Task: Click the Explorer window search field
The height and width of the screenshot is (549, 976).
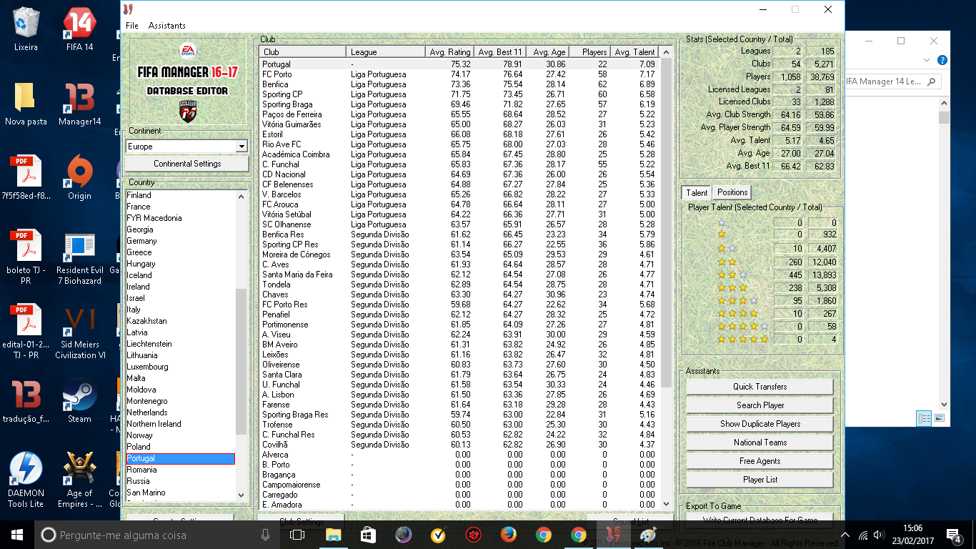Action: coord(892,81)
